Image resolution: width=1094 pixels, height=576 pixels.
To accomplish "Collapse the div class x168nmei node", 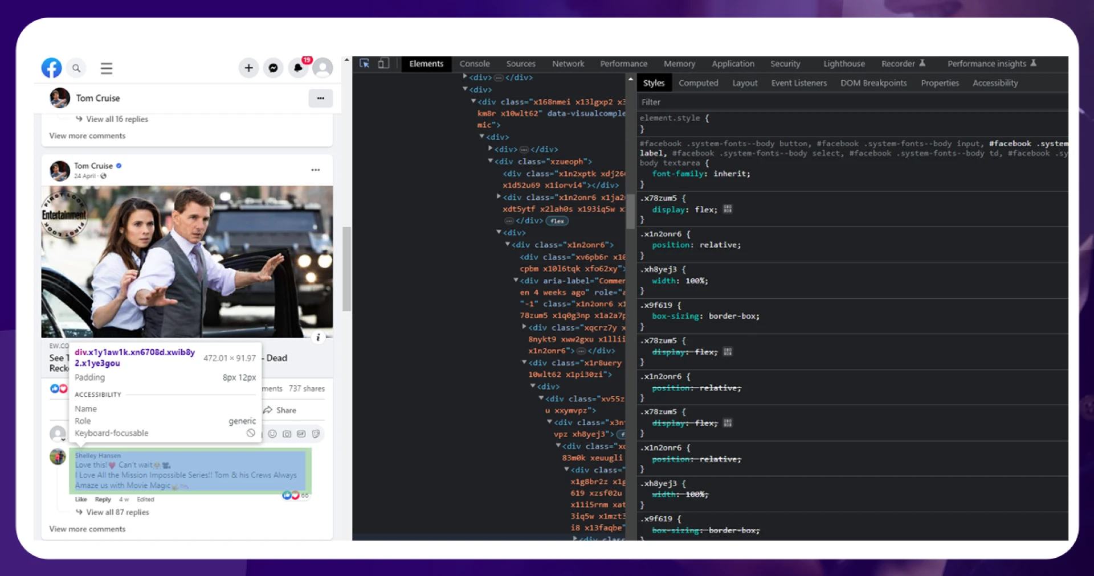I will pyautogui.click(x=473, y=101).
